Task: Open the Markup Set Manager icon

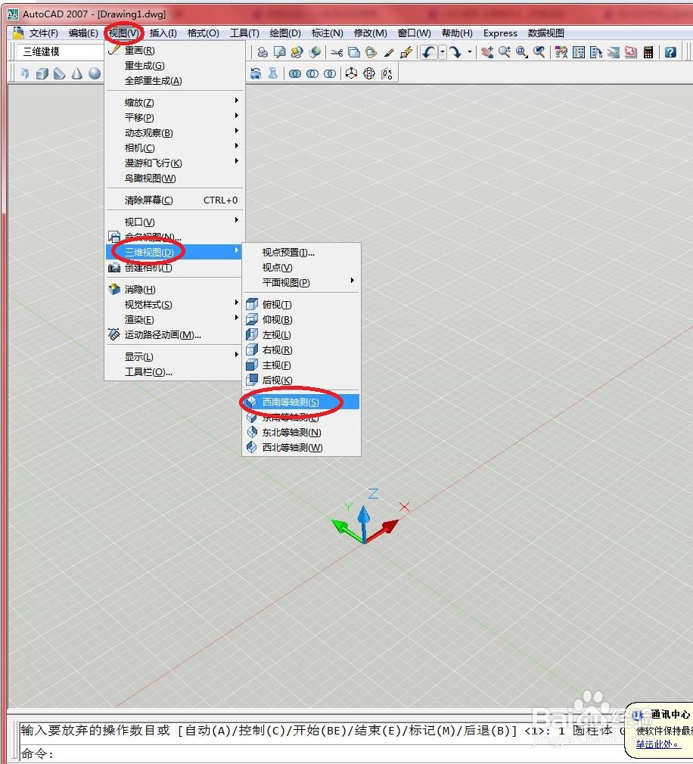Action: point(631,52)
